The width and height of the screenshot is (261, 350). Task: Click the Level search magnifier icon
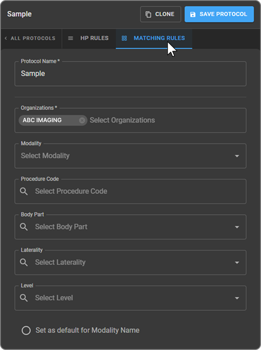[24, 298]
